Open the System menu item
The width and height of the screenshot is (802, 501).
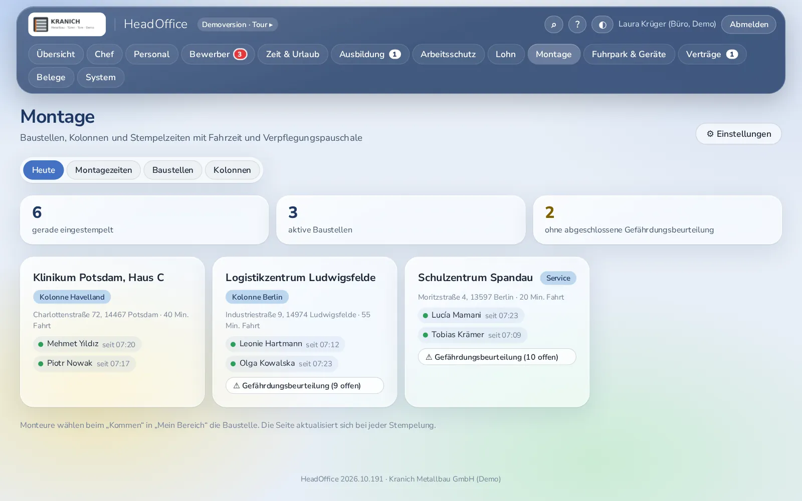(x=101, y=77)
